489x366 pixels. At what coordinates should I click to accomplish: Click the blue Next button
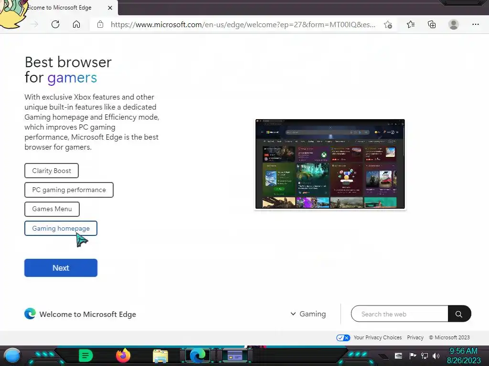(x=61, y=268)
